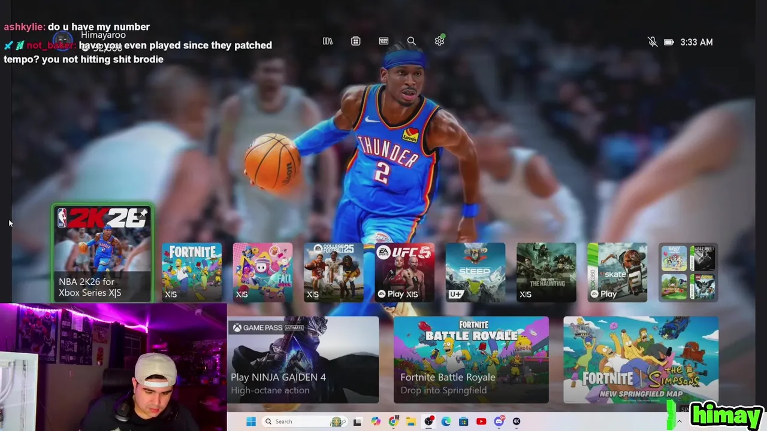Open Discord from the taskbar
The width and height of the screenshot is (767, 431).
coord(499,421)
